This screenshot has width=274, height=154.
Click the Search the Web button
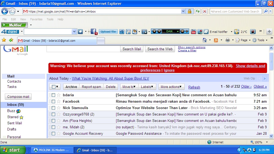[x=160, y=49]
